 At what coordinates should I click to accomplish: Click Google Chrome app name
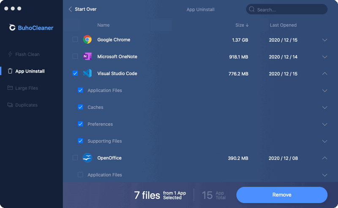[114, 40]
